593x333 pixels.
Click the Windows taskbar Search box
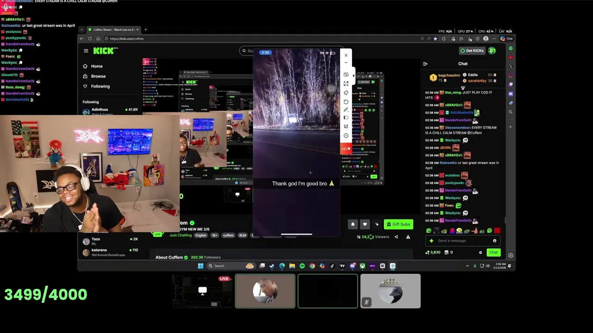point(230,266)
